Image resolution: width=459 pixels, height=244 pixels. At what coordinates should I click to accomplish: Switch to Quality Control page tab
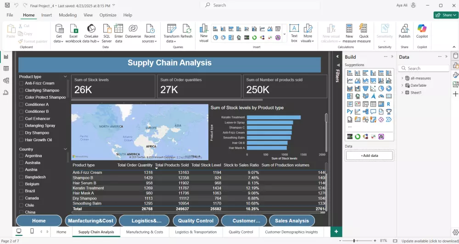(241, 232)
